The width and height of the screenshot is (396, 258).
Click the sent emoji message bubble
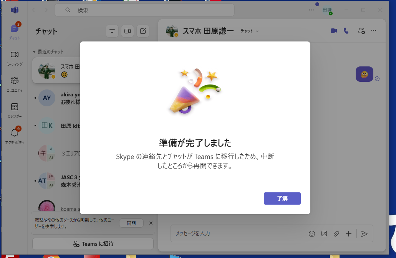(365, 74)
